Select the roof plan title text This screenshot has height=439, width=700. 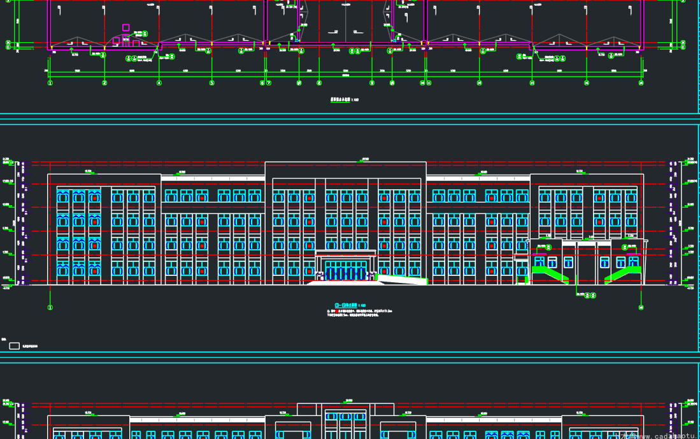coord(345,99)
